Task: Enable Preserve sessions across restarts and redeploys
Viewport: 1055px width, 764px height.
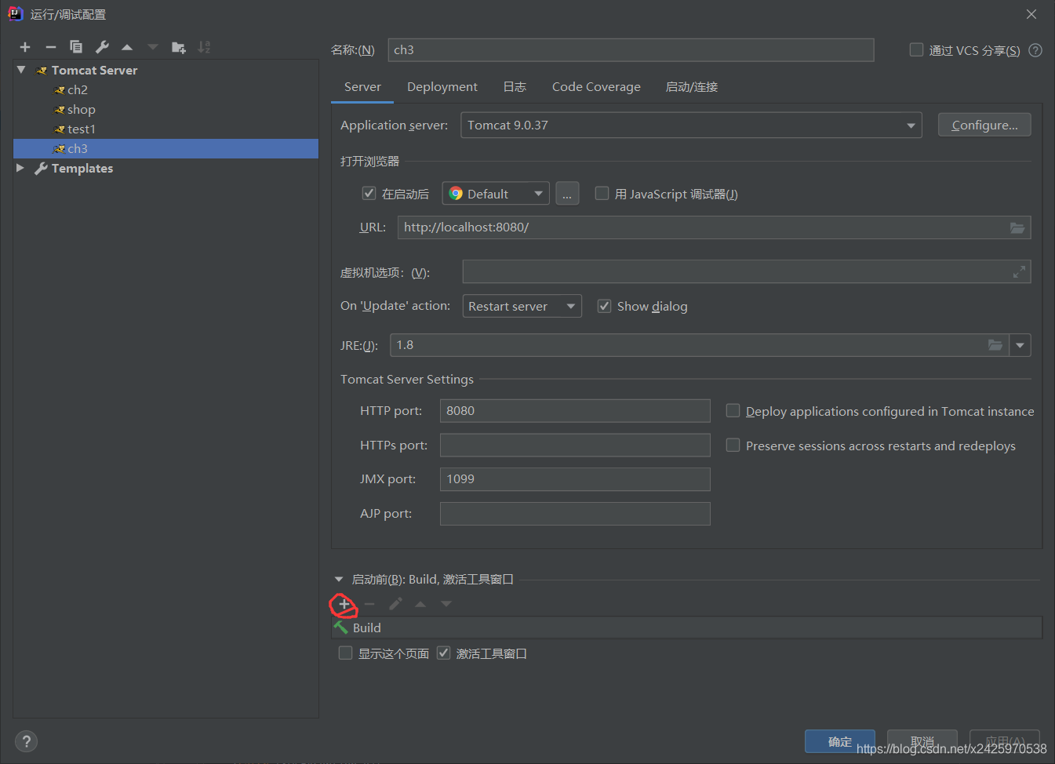Action: pyautogui.click(x=733, y=446)
